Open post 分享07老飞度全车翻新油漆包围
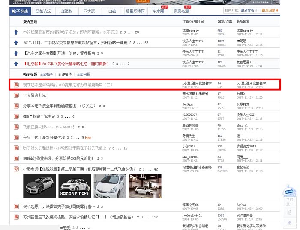 pyautogui.click(x=59, y=106)
